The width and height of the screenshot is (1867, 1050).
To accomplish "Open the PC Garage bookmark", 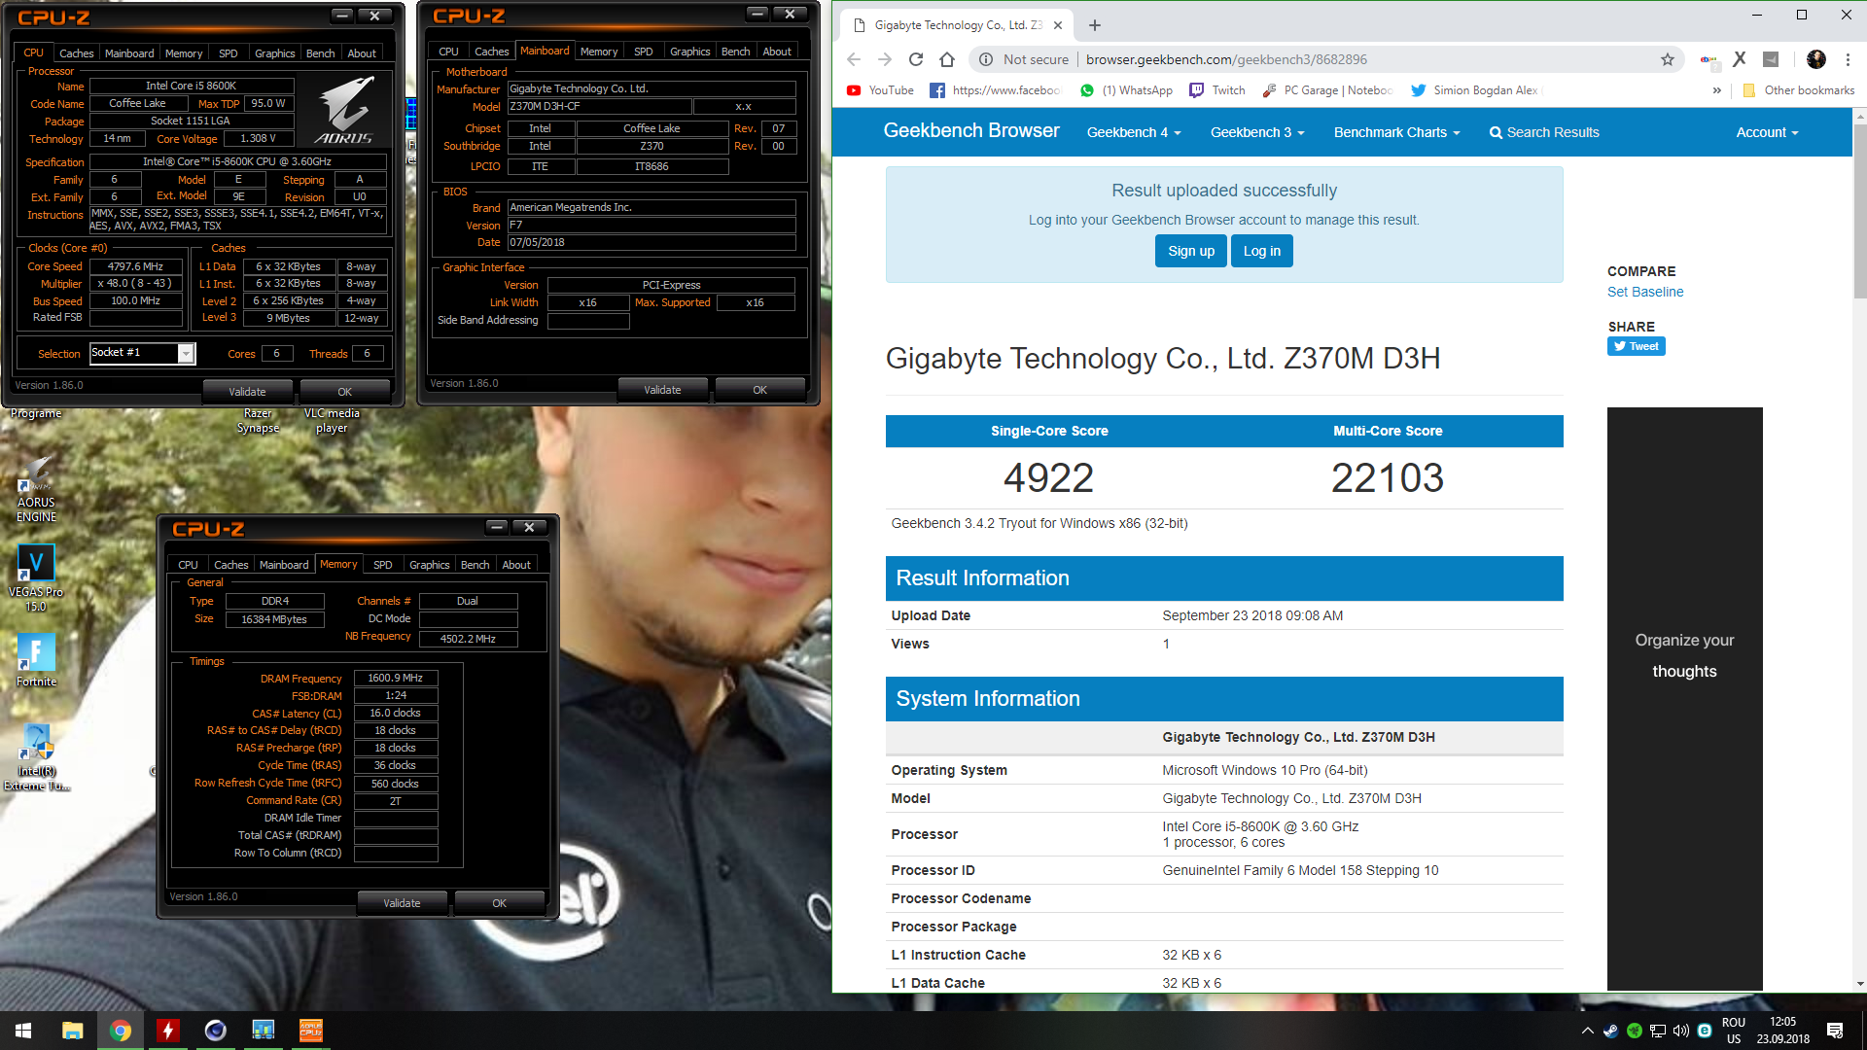I will point(1327,90).
